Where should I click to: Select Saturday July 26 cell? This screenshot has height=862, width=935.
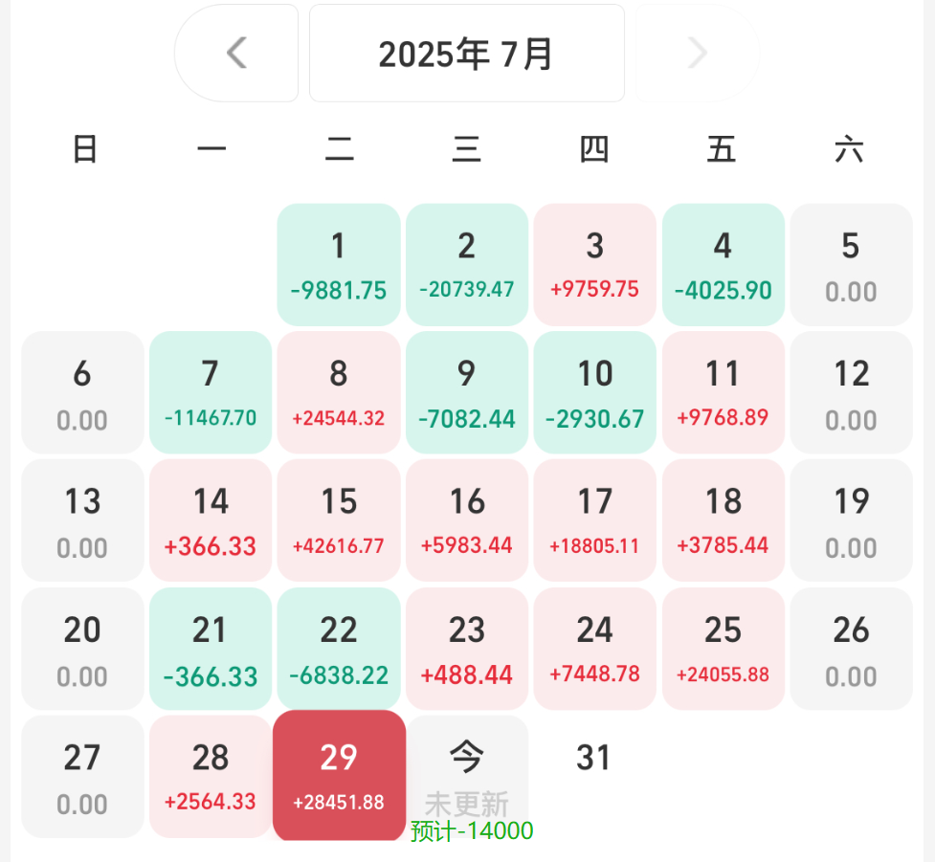point(852,649)
